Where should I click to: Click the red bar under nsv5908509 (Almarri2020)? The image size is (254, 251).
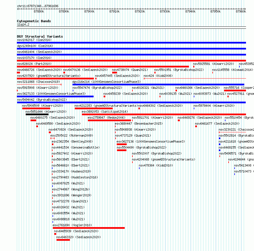(36, 108)
